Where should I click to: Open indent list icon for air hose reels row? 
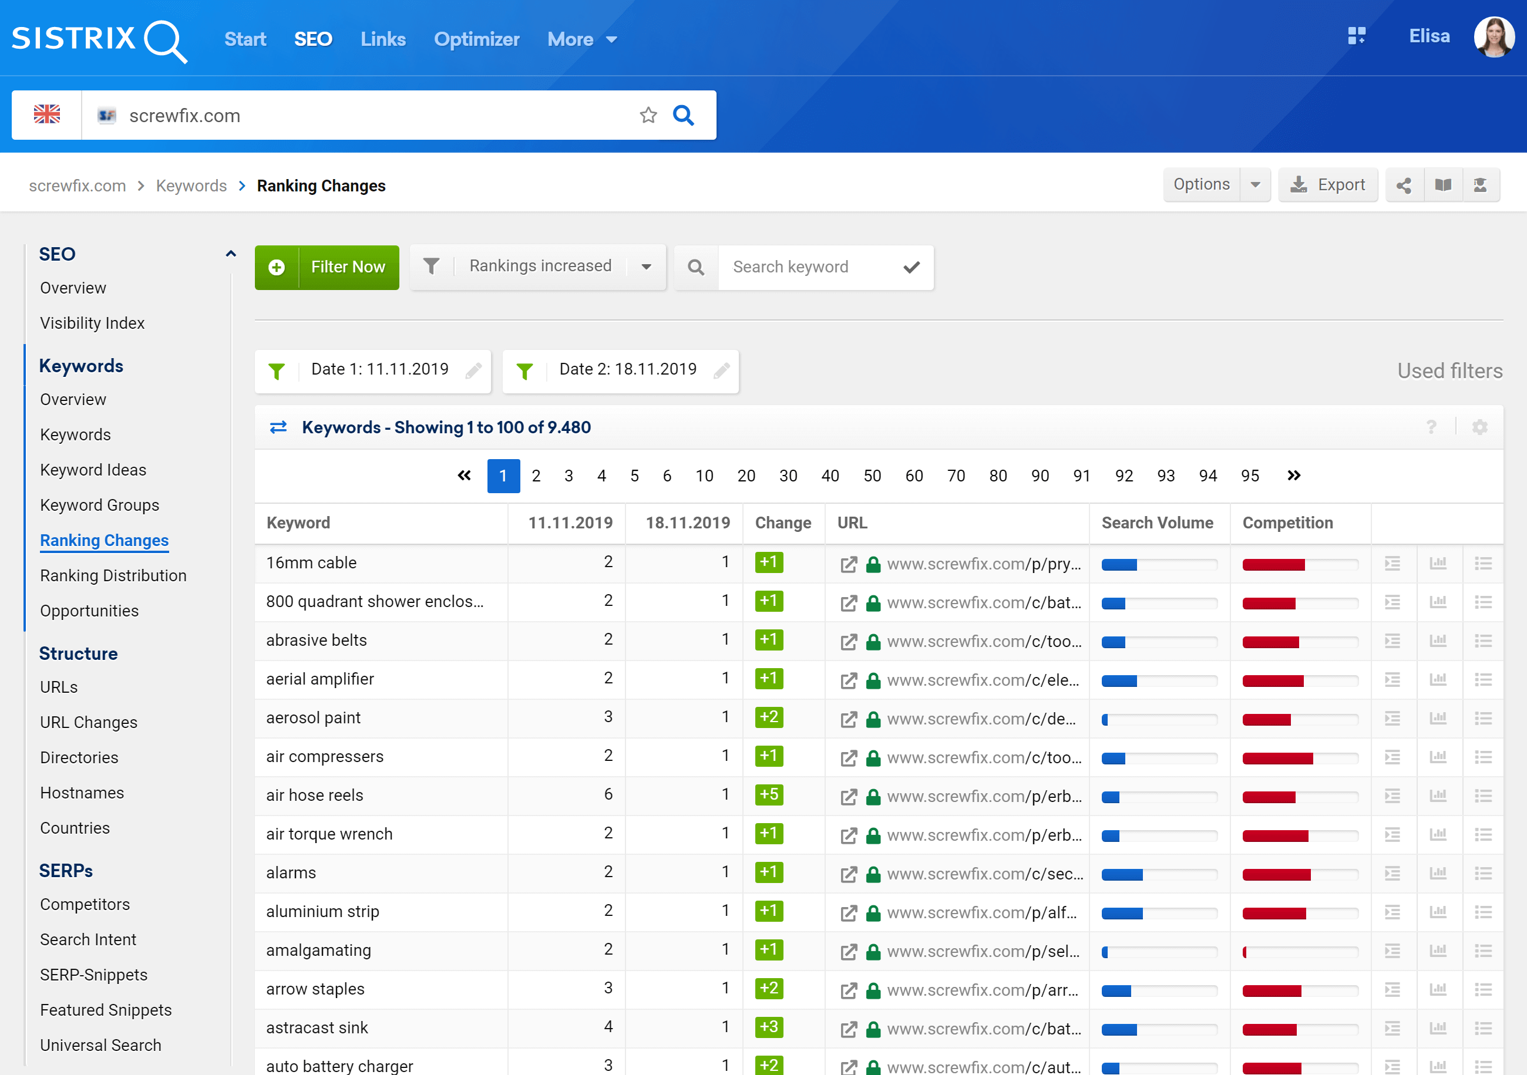[1393, 796]
